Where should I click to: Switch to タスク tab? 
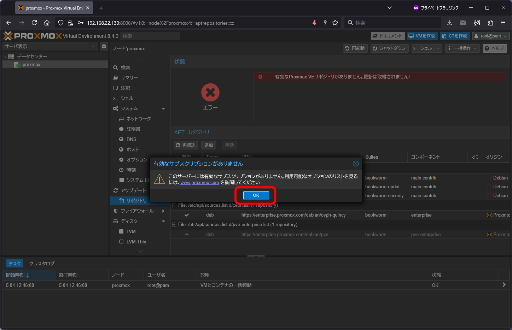click(x=14, y=264)
